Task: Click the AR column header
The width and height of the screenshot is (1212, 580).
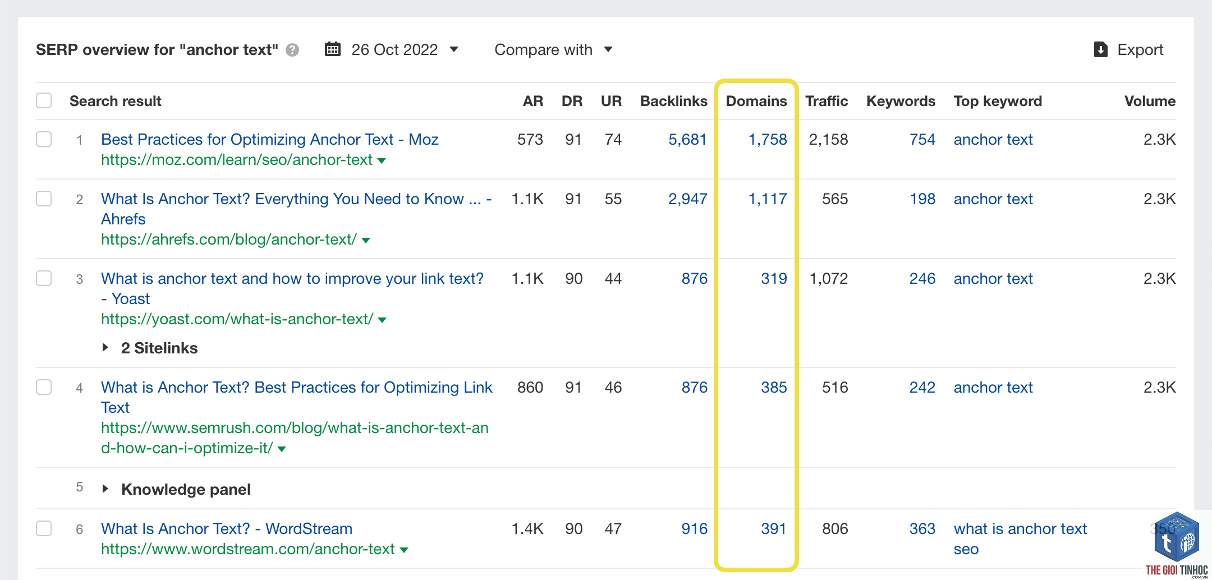Action: [x=533, y=101]
